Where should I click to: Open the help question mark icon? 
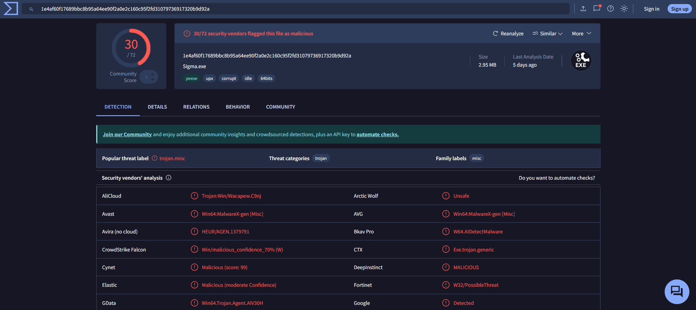click(x=610, y=8)
